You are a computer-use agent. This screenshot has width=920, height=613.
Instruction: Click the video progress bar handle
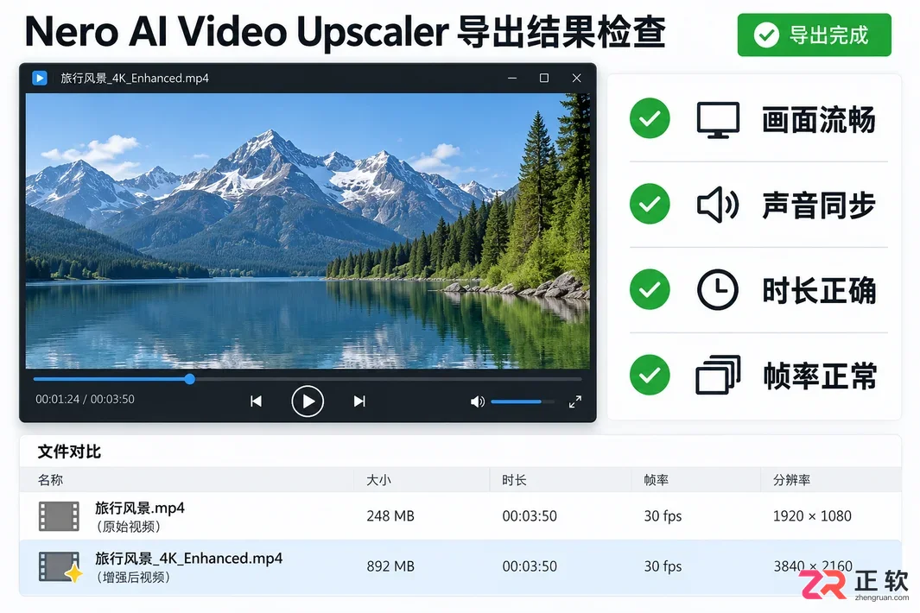coord(189,379)
